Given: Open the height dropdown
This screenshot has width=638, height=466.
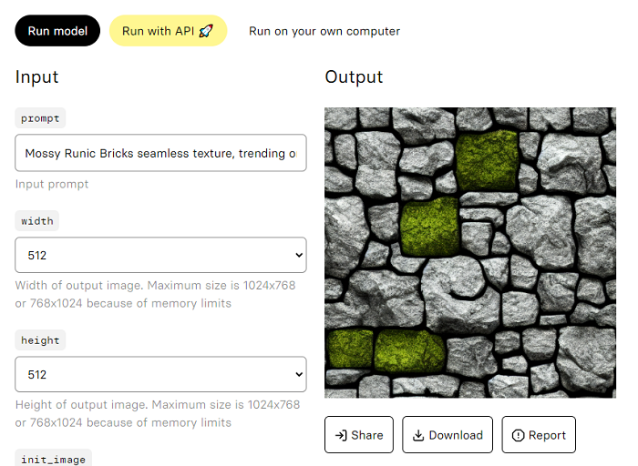Looking at the screenshot, I should [x=160, y=375].
